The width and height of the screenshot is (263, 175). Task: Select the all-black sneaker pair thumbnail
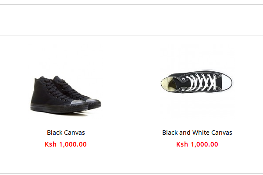[x=66, y=94]
